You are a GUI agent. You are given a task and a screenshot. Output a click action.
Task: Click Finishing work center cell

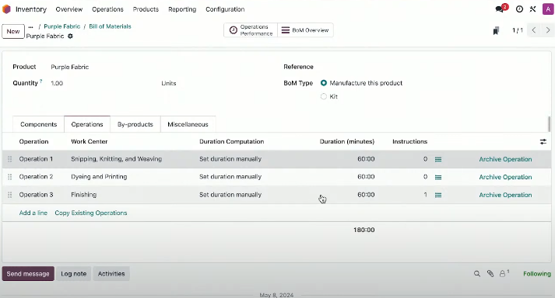click(x=83, y=195)
